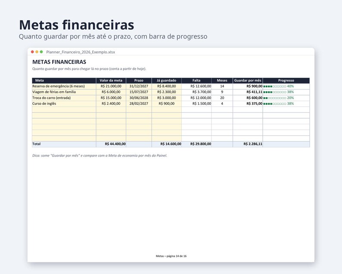Screen dimensions: 342x274
Task: Click the deadline cell 30/06/2028
Action: click(139, 98)
